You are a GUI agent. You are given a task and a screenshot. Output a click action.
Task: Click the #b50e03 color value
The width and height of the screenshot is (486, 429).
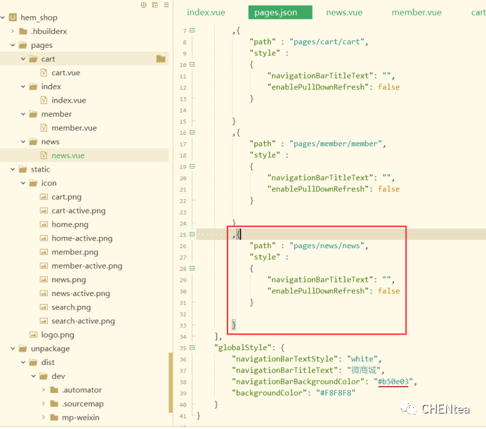(395, 381)
